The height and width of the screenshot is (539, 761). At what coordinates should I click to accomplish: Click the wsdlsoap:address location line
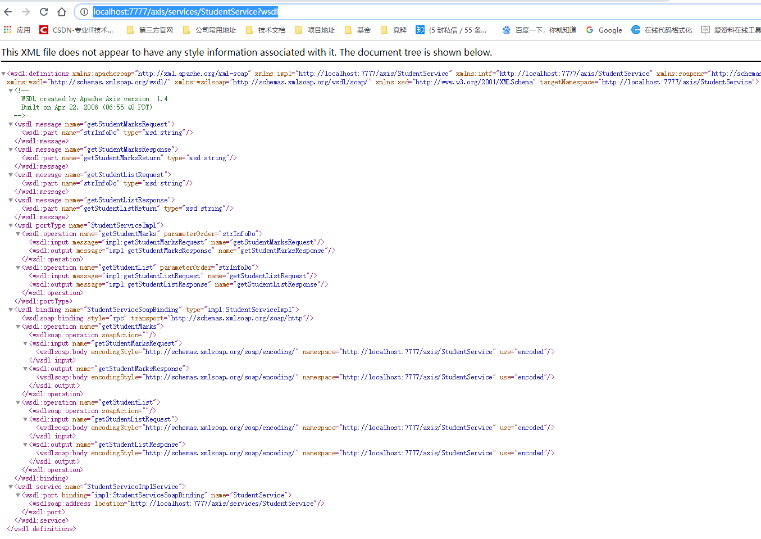(x=176, y=504)
